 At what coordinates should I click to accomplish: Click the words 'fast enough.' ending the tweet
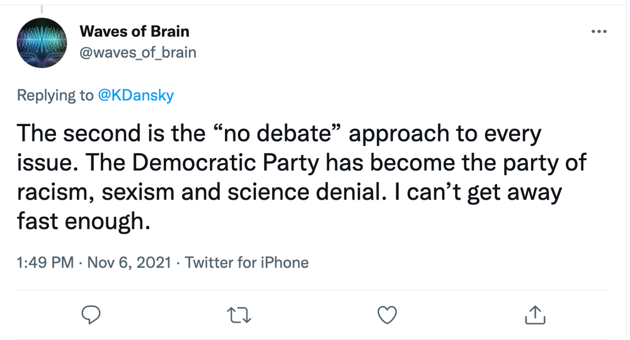84,222
